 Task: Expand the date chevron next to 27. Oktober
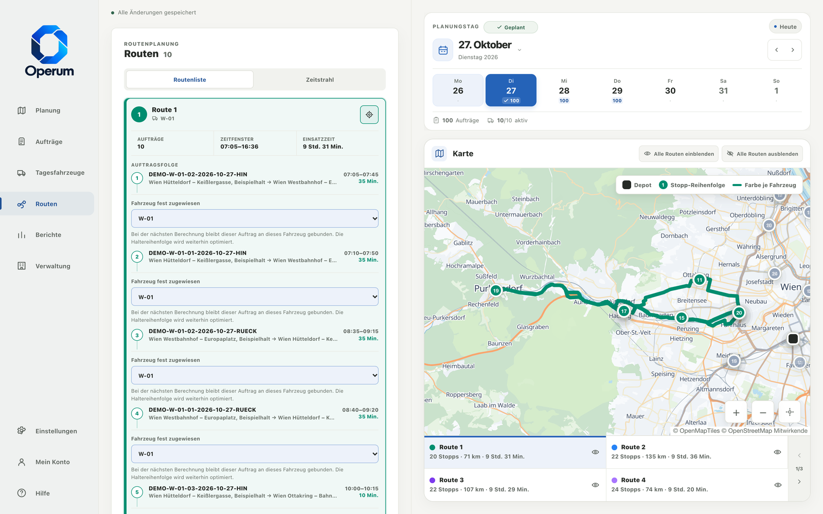click(x=520, y=50)
